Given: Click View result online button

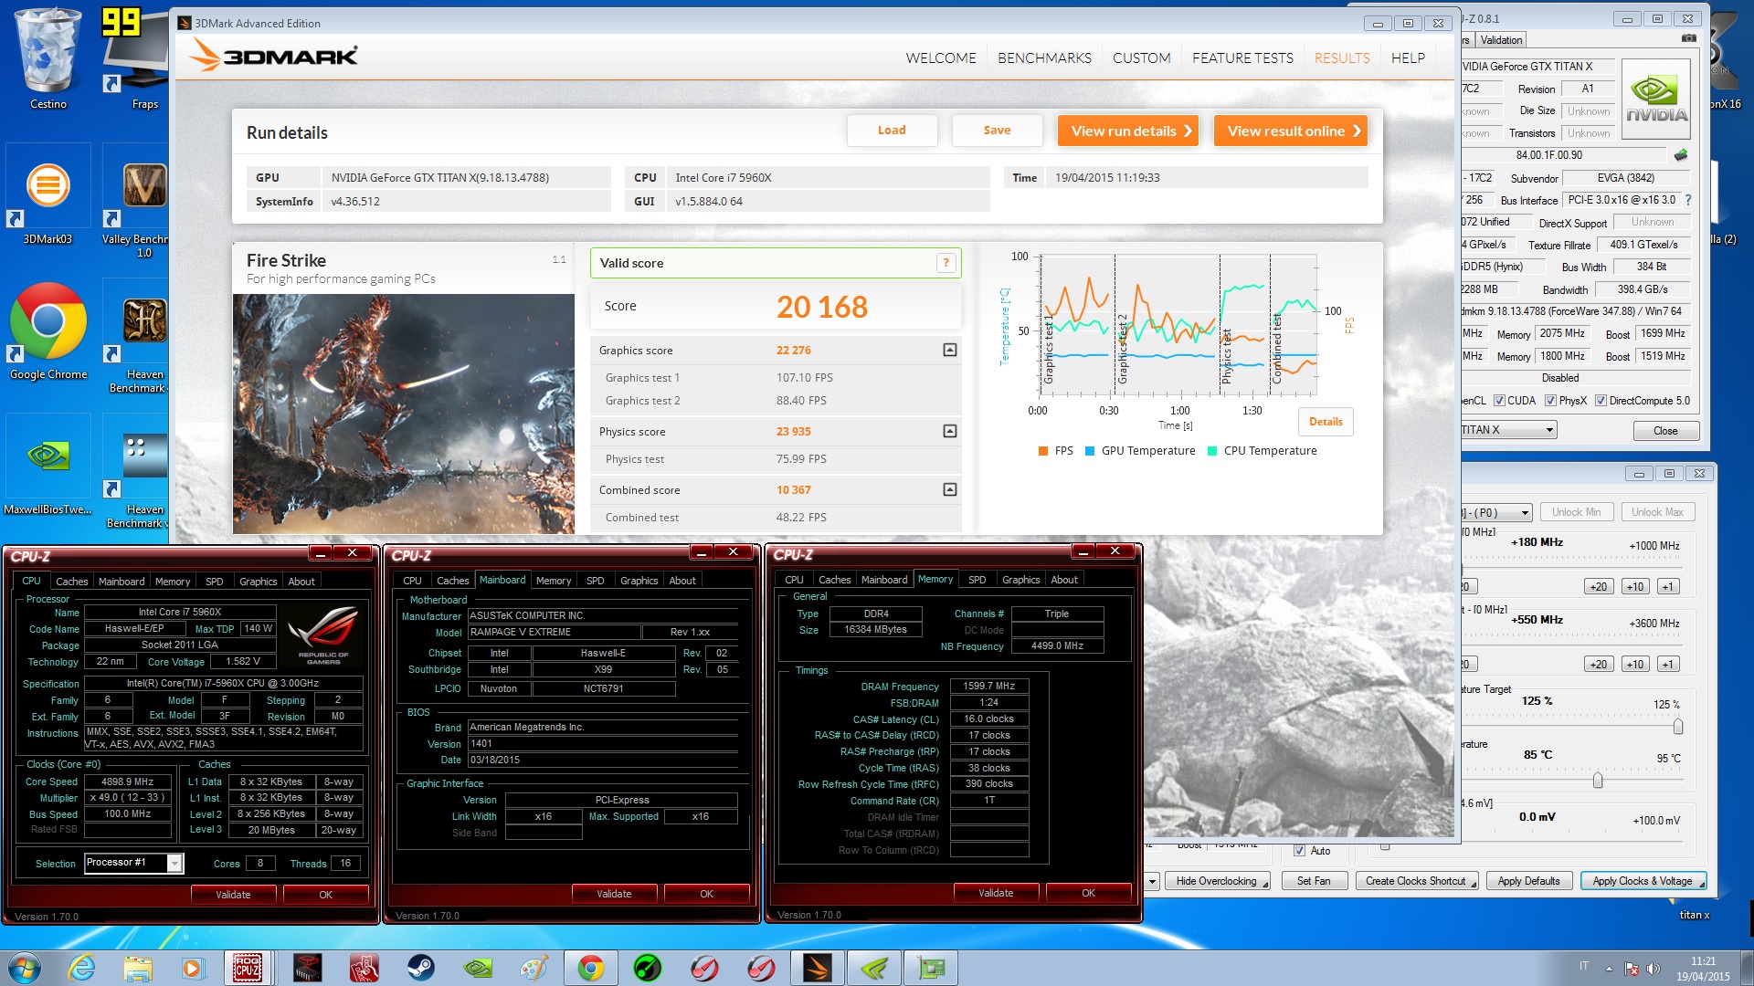Looking at the screenshot, I should coord(1291,131).
